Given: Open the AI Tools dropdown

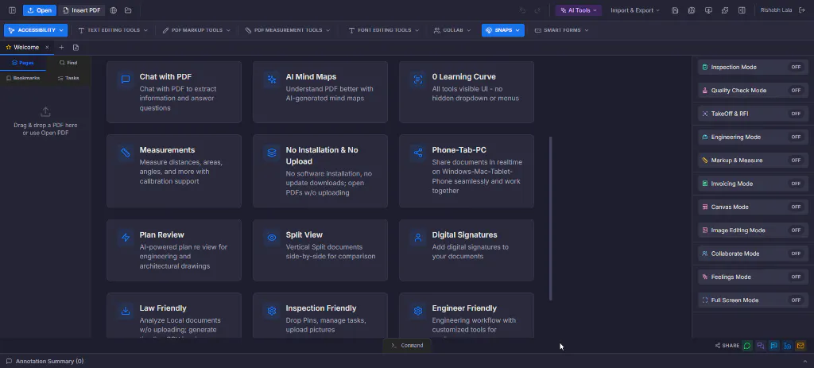Looking at the screenshot, I should [x=579, y=10].
